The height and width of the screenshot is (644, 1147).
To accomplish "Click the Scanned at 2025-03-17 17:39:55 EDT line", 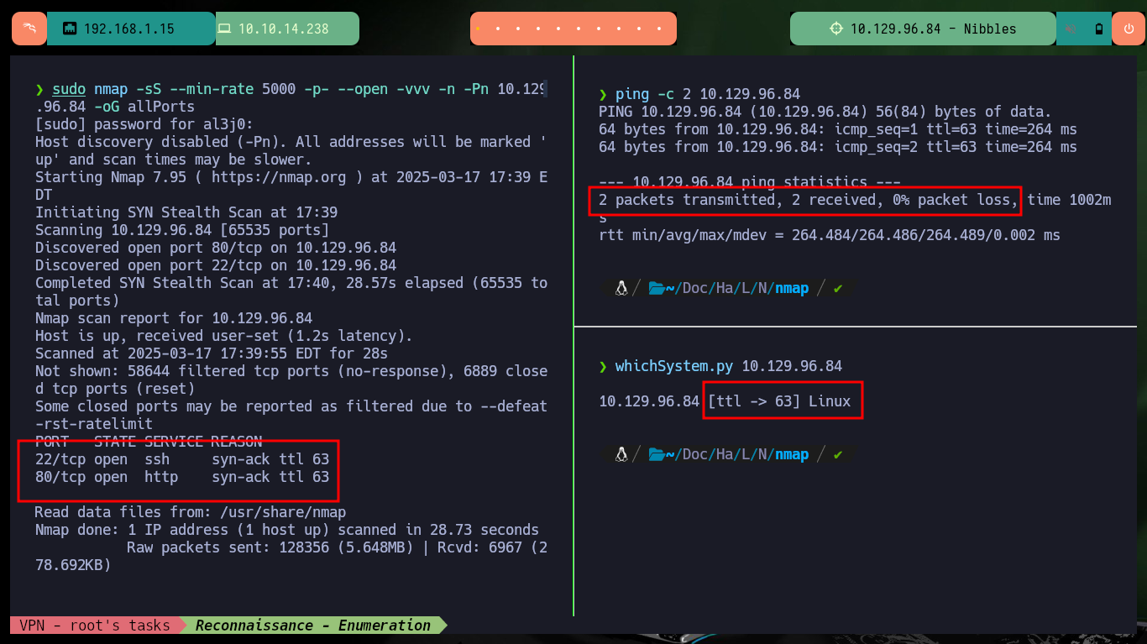I will [x=212, y=353].
